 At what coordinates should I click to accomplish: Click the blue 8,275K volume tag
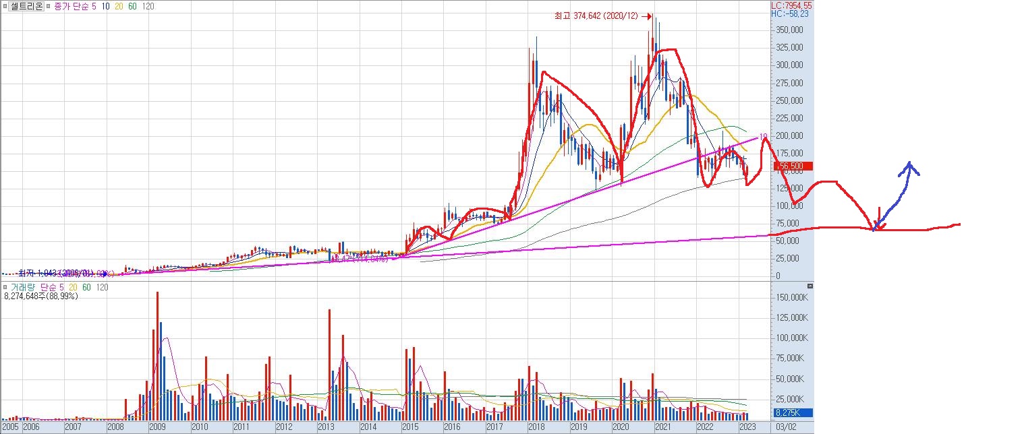pyautogui.click(x=793, y=413)
